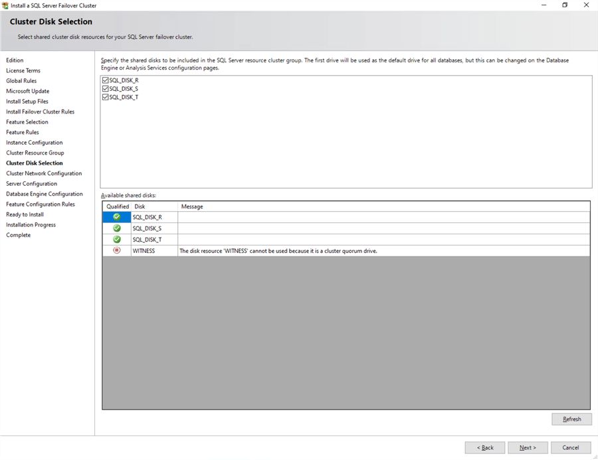598x460 pixels.
Task: Select the Install Failover Cluster Rules step
Action: coord(40,112)
